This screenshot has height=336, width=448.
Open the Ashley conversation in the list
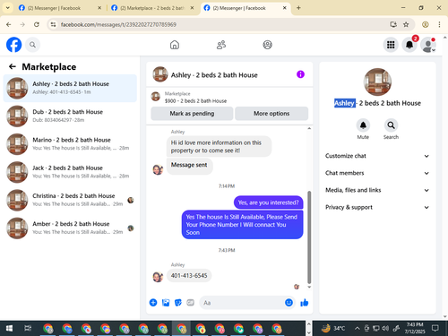(70, 88)
